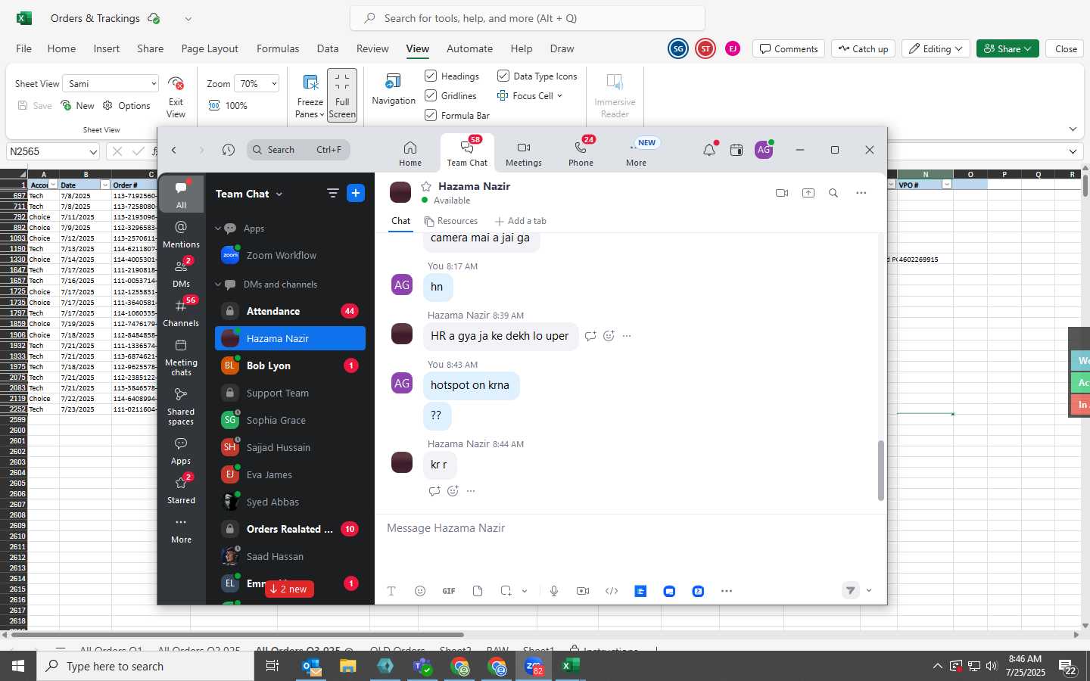Click Exit View in Excel ribbon
The image size is (1090, 681).
(176, 98)
